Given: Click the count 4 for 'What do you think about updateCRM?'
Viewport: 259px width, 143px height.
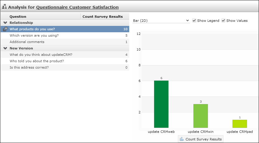Looking at the screenshot, I should tap(126, 55).
